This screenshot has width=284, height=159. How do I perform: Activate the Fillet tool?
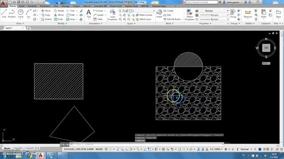pos(71,15)
